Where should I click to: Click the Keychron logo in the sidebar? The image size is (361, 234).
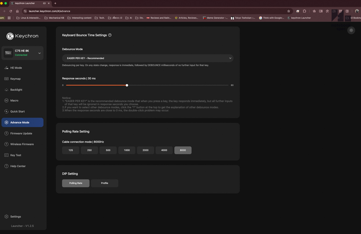pyautogui.click(x=22, y=36)
